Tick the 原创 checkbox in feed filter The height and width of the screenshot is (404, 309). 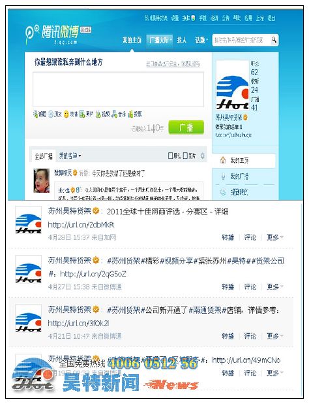pyautogui.click(x=170, y=156)
